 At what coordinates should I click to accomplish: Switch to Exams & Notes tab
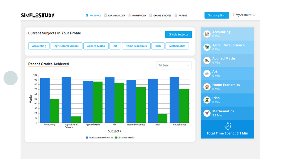(x=160, y=16)
